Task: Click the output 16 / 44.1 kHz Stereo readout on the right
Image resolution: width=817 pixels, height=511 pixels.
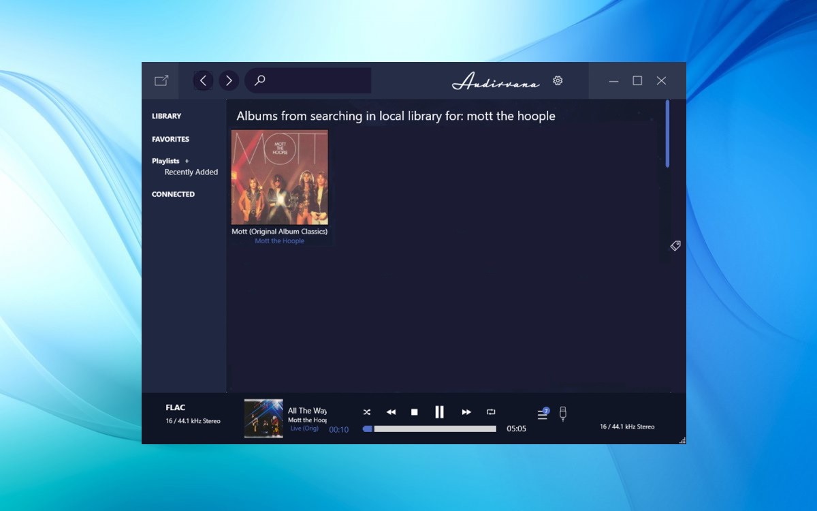Action: click(x=627, y=427)
